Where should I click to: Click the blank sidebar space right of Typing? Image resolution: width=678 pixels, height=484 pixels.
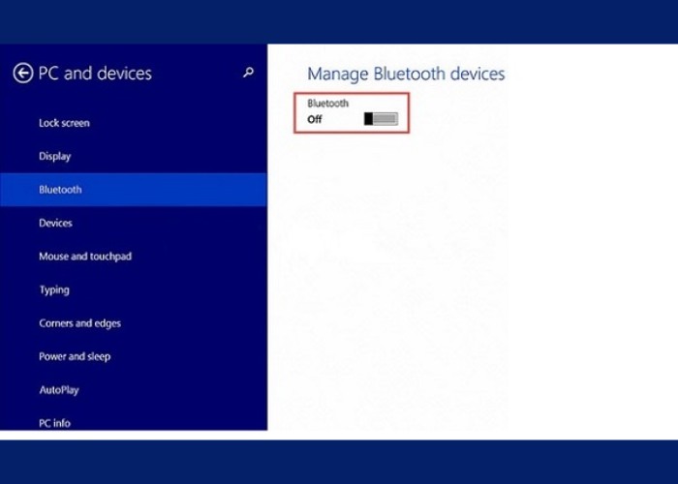pyautogui.click(x=174, y=289)
